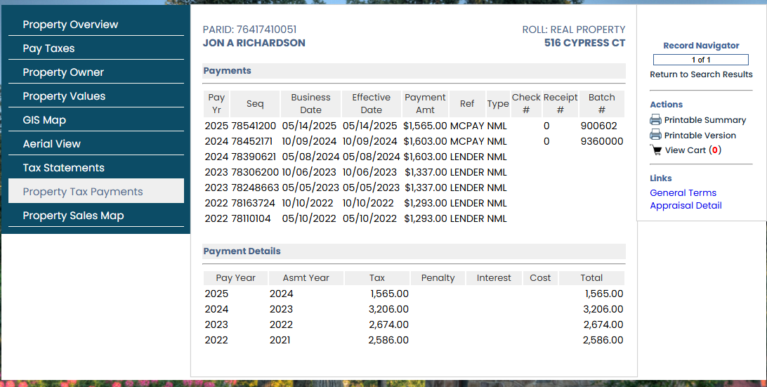The width and height of the screenshot is (767, 387).
Task: Click Return to Search Results link
Action: 701,74
